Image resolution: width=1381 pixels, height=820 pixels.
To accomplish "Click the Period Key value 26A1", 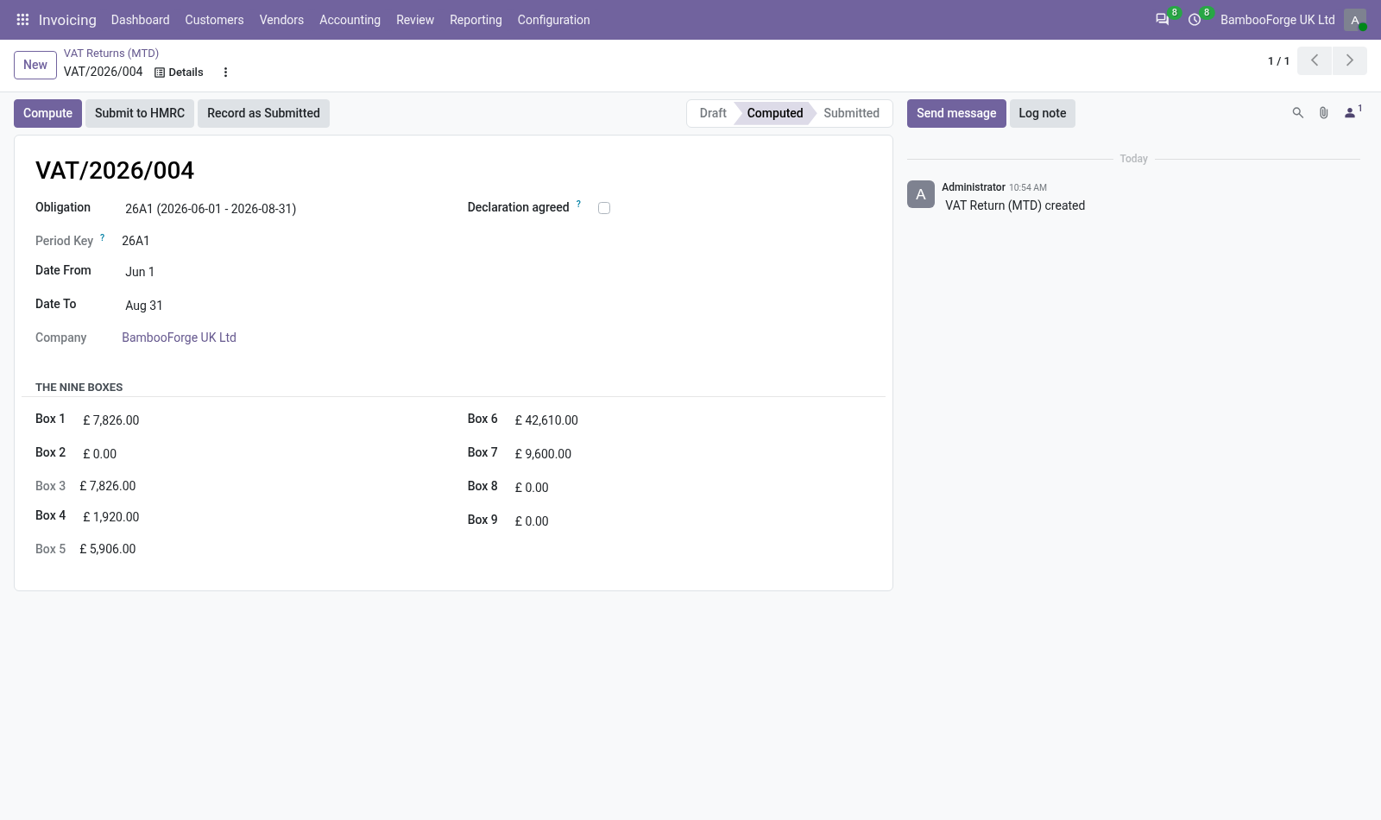I will point(136,241).
